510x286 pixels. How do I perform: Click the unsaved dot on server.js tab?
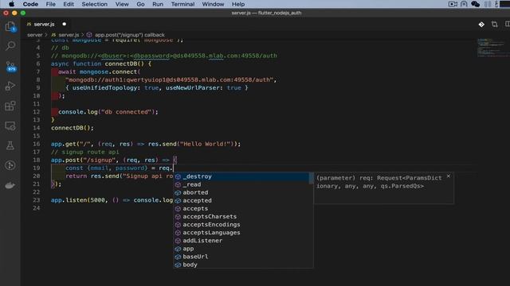pos(64,24)
